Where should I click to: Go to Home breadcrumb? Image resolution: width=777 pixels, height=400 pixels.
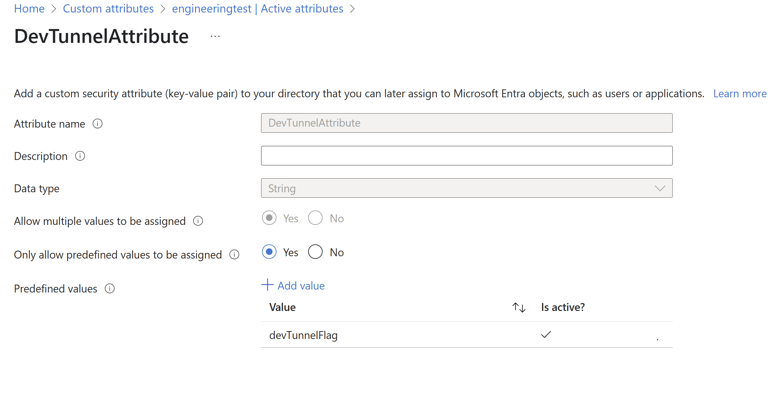pyautogui.click(x=29, y=9)
